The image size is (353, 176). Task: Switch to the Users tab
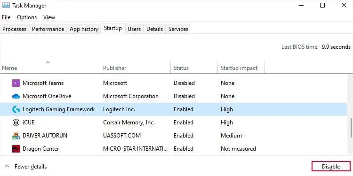tap(134, 29)
